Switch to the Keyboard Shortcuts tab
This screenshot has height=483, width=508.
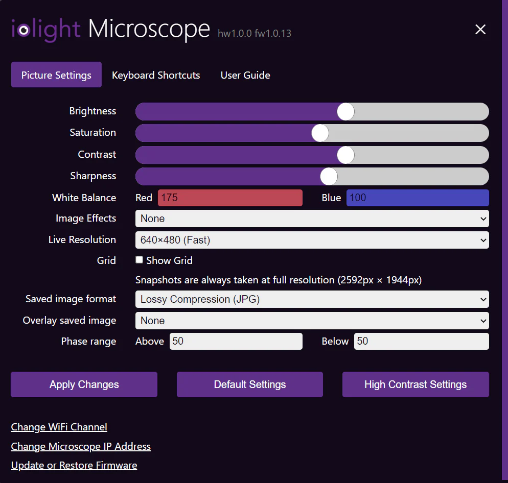pyautogui.click(x=156, y=75)
